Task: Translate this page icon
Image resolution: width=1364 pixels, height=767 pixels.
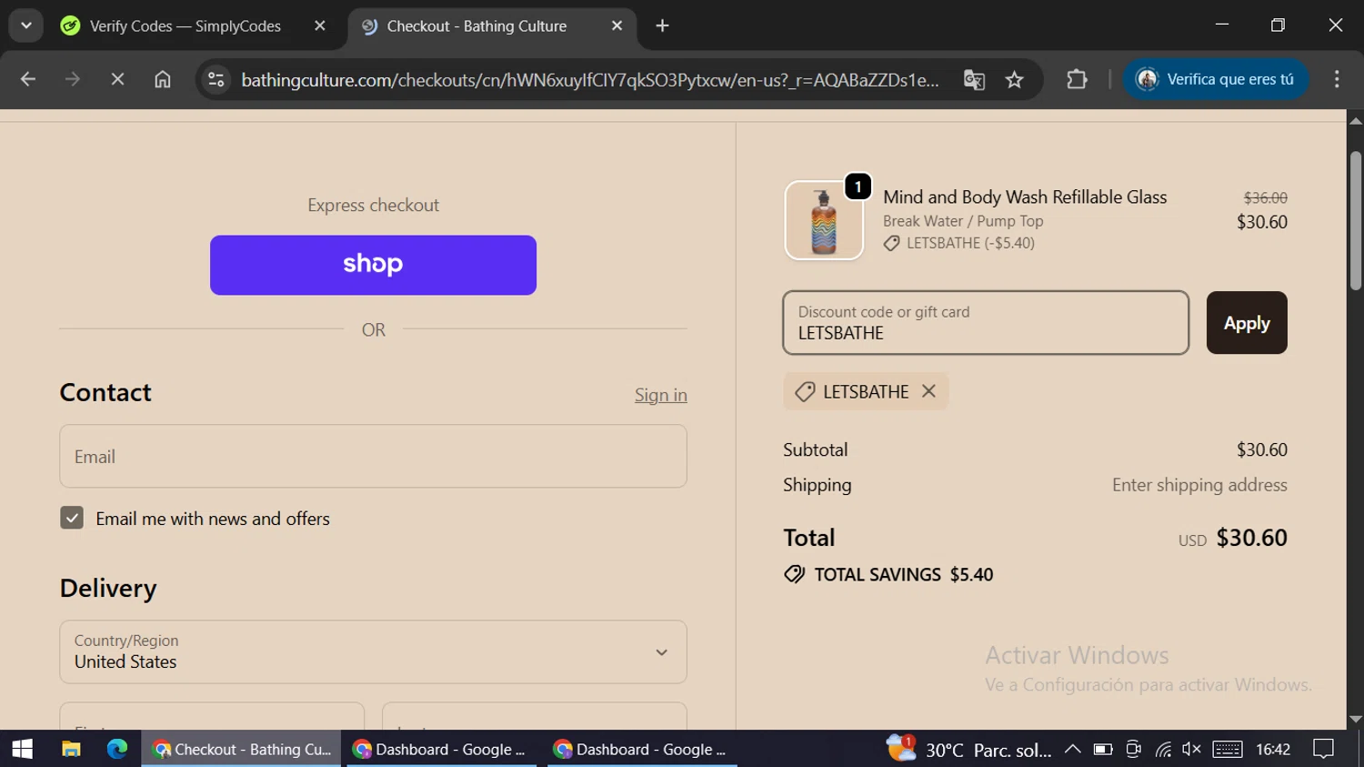Action: point(974,80)
